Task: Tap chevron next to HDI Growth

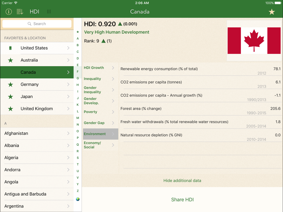Action: click(113, 68)
